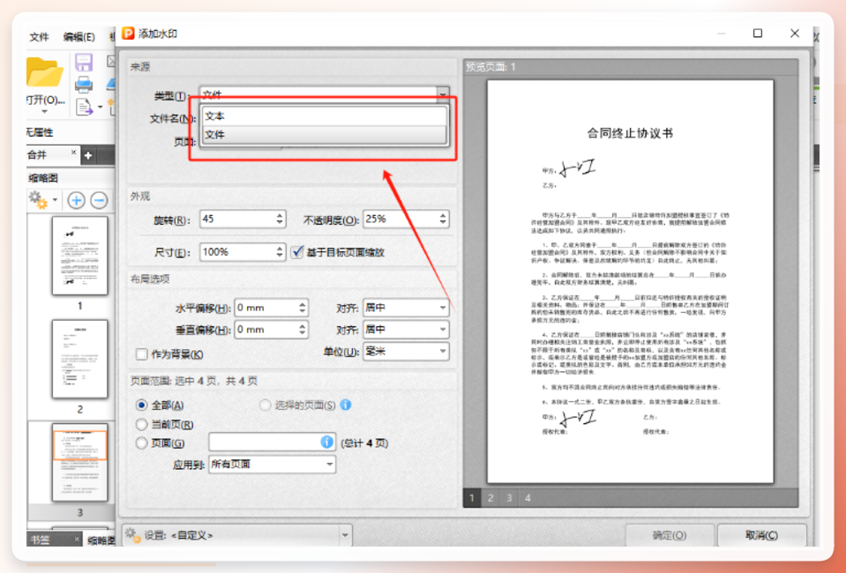
Task: Select the 全部 radio button
Action: 141,405
